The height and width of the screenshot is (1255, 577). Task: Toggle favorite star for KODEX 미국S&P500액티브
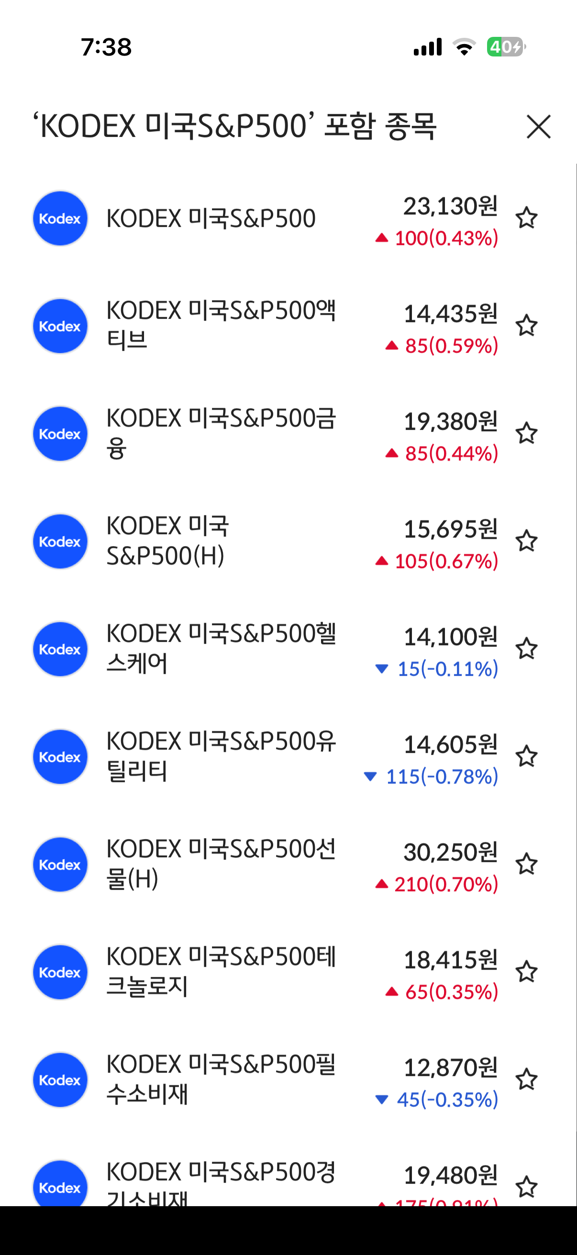pos(526,325)
